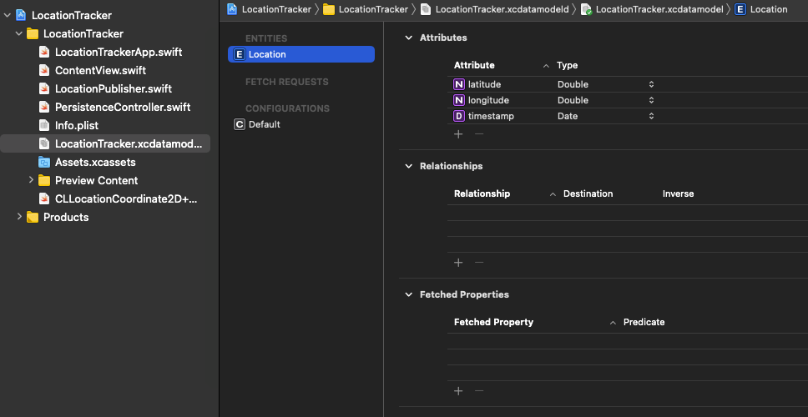This screenshot has width=808, height=417.
Task: Sort by the Attribute column header
Action: coord(474,65)
